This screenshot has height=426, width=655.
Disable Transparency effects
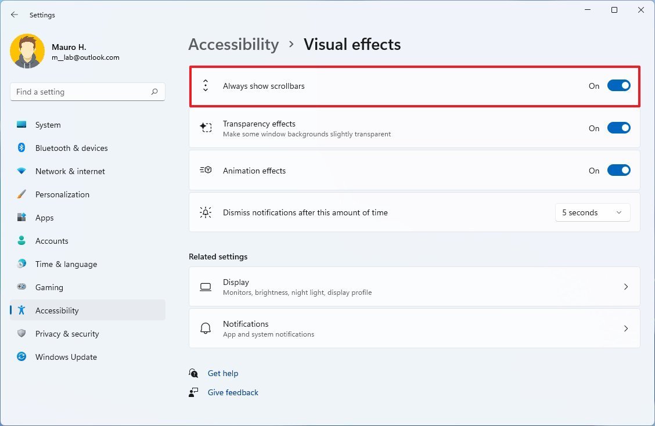(619, 128)
